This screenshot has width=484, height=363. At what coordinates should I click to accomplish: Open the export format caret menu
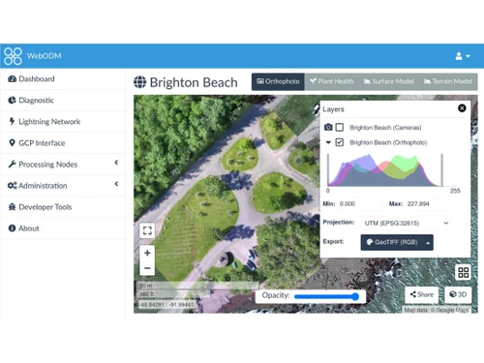click(x=428, y=243)
